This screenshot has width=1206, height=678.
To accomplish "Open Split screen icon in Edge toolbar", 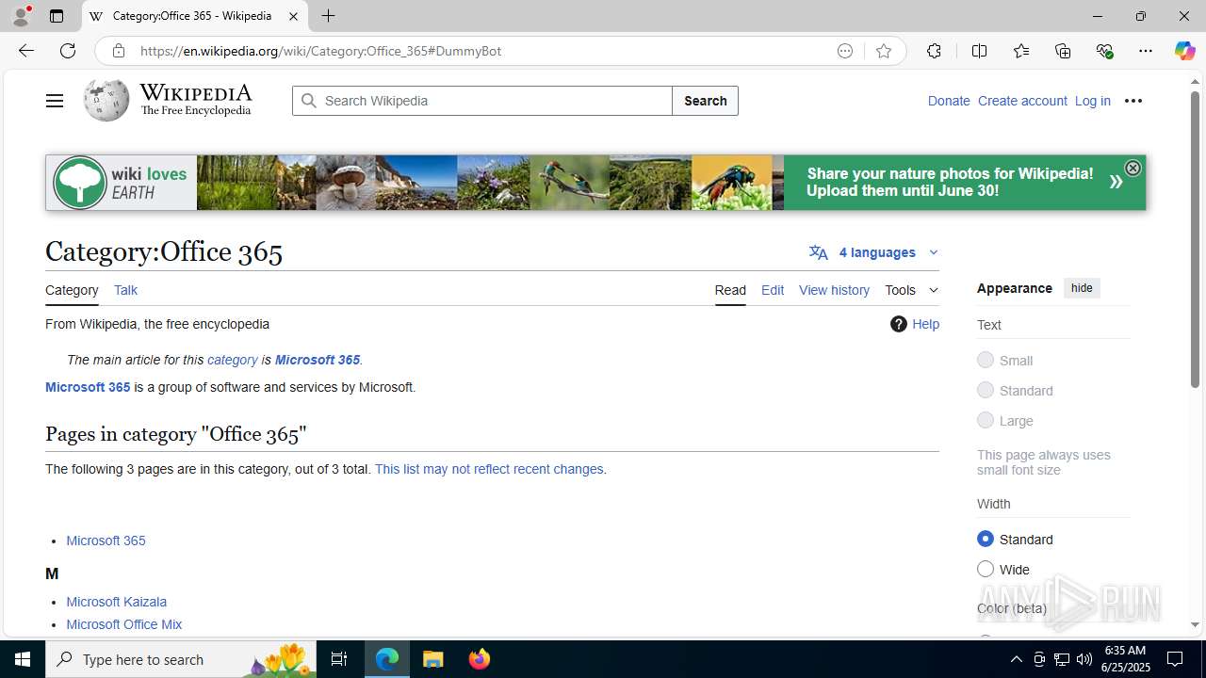I will pyautogui.click(x=979, y=51).
